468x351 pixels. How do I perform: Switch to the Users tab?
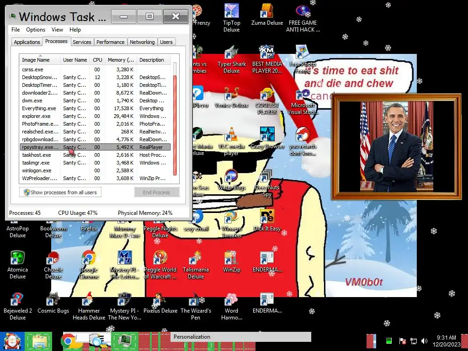166,42
